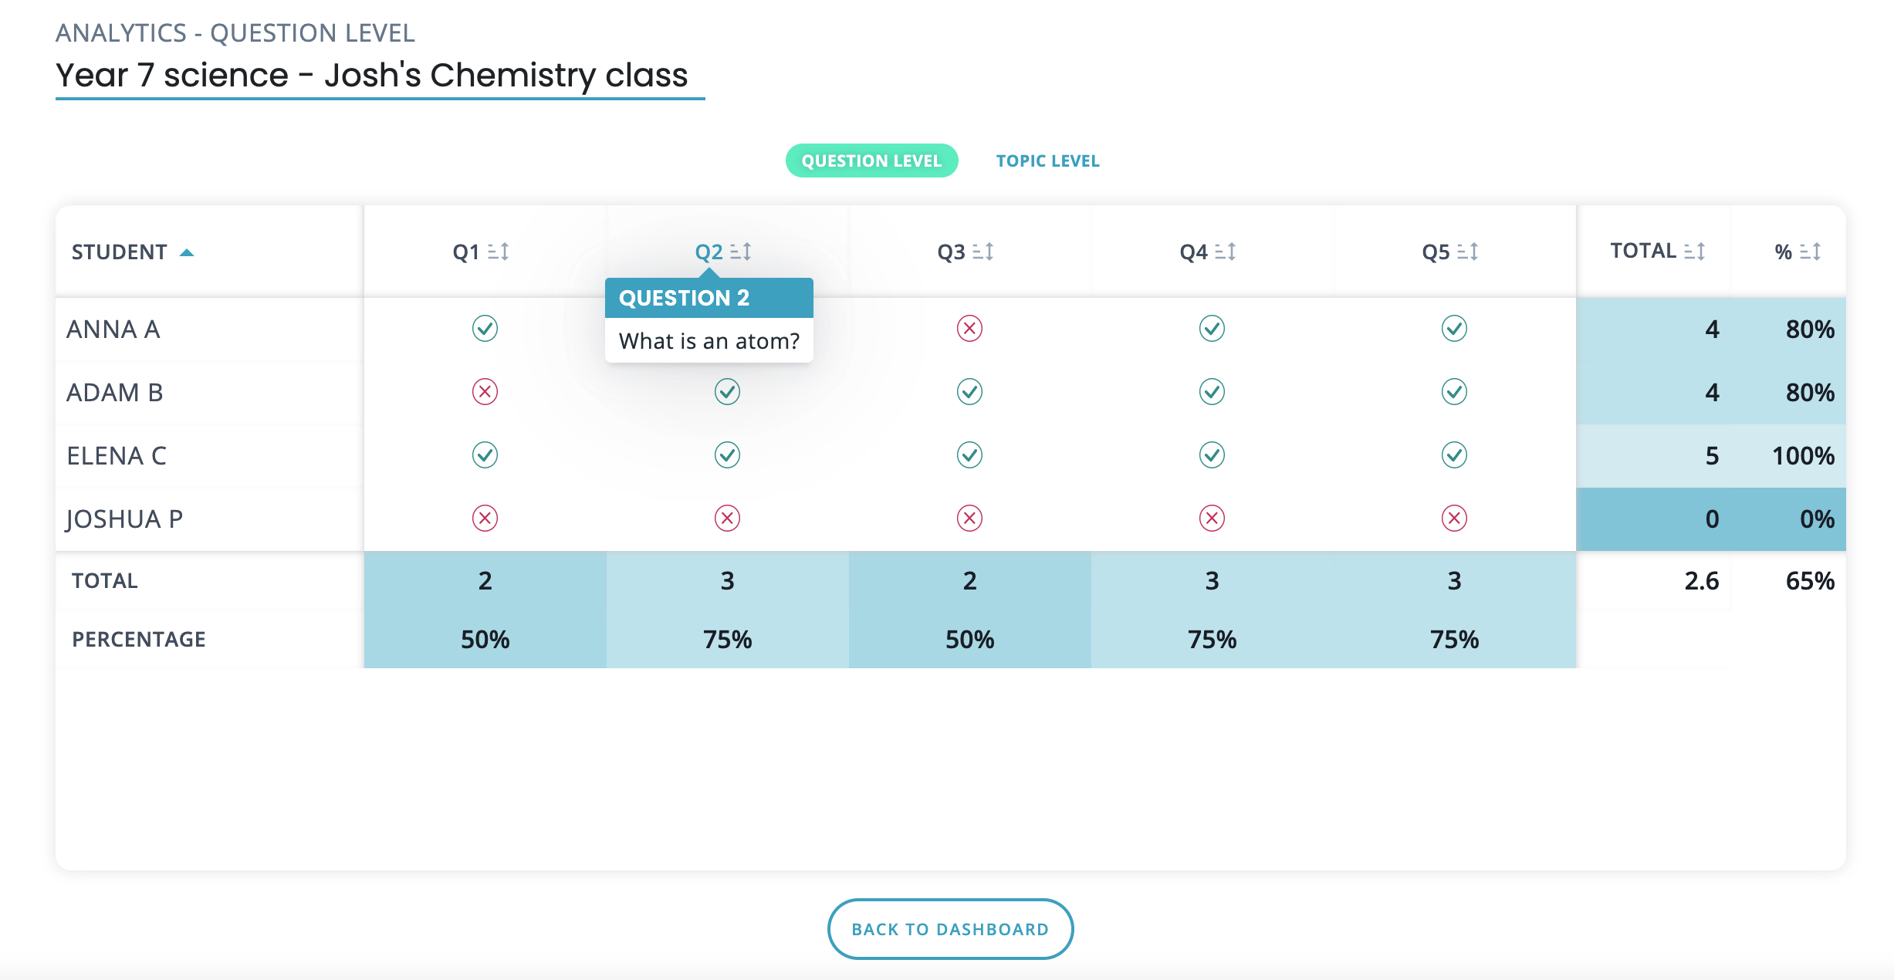Click student name Elena C
The width and height of the screenshot is (1894, 980).
tap(117, 456)
